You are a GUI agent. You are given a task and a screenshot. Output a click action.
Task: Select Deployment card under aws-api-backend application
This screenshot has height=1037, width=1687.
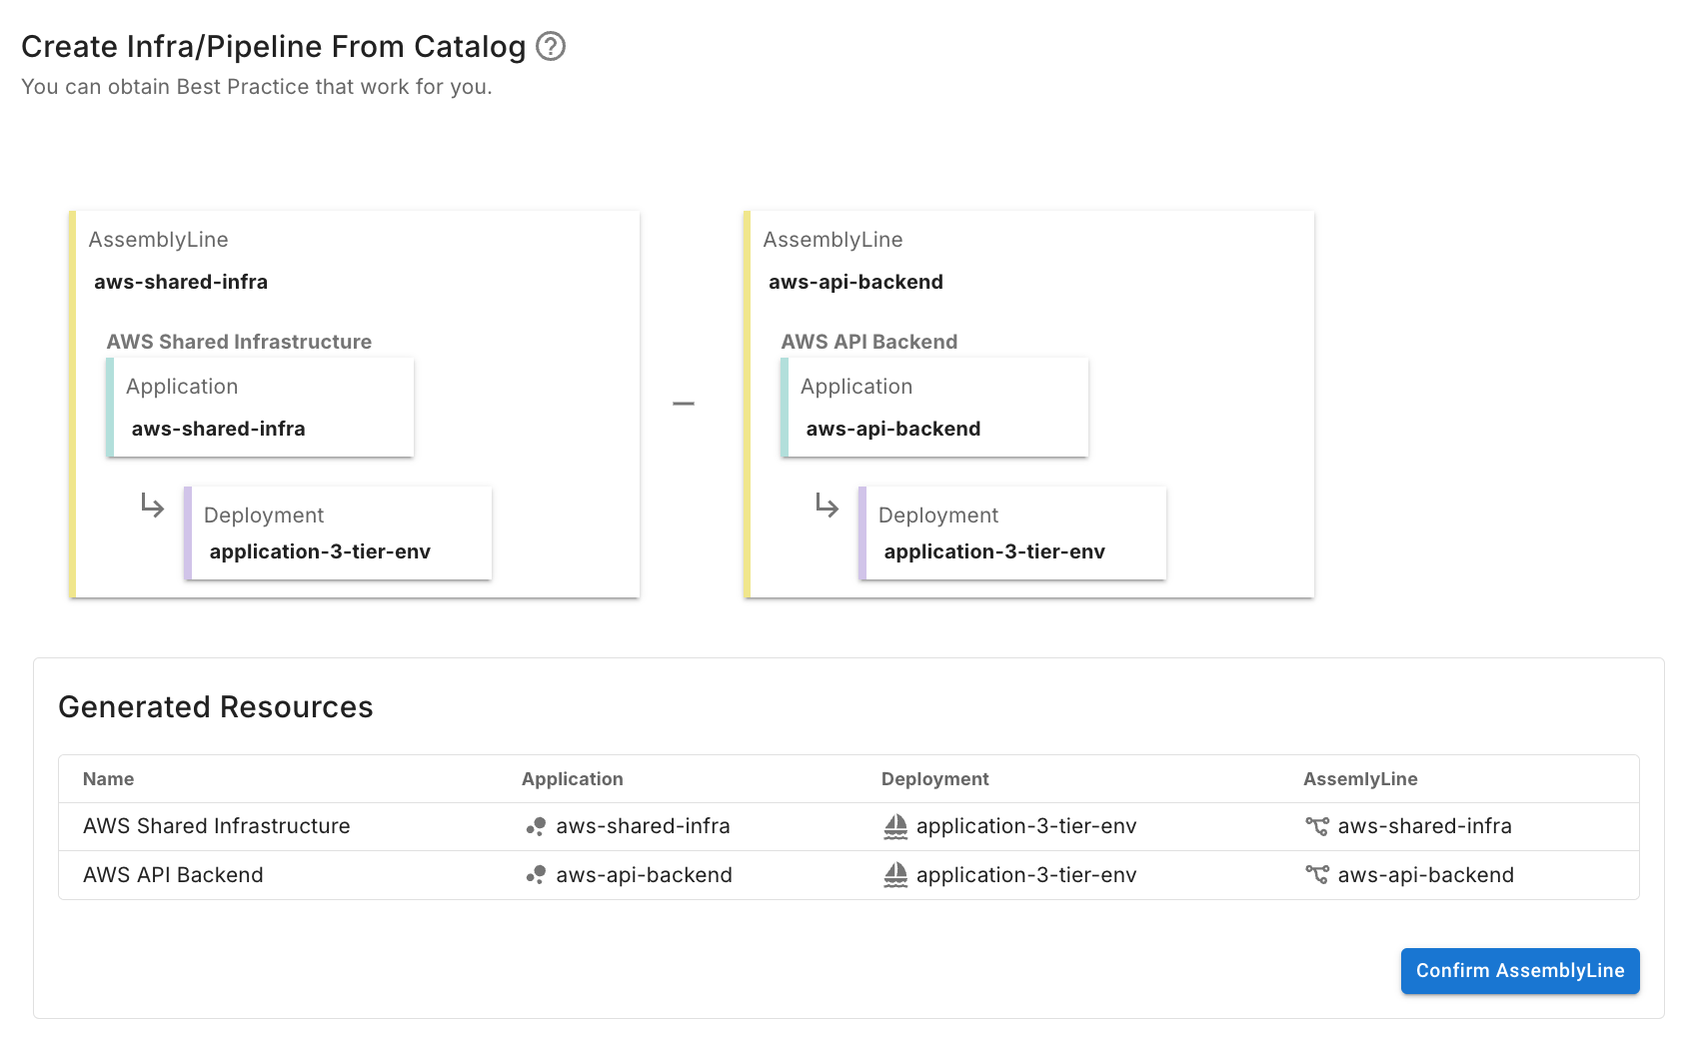pos(1012,533)
